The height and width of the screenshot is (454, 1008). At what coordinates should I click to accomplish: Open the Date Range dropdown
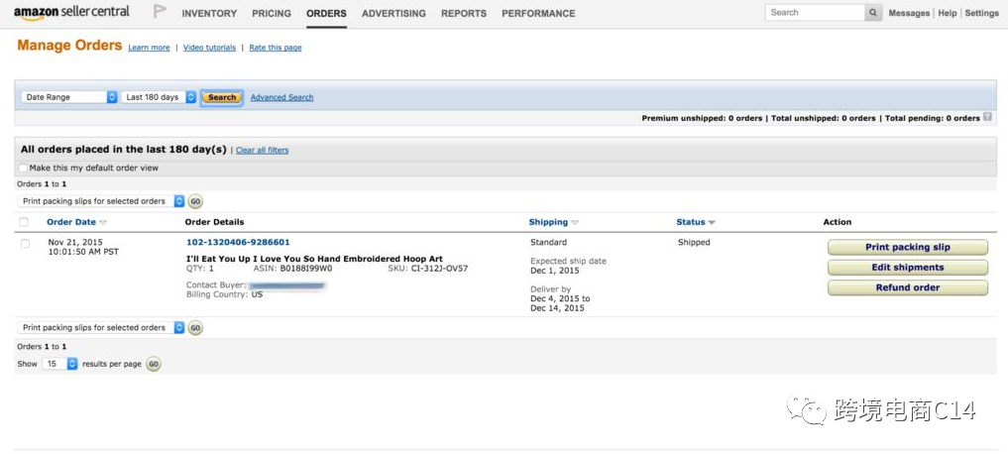point(69,97)
